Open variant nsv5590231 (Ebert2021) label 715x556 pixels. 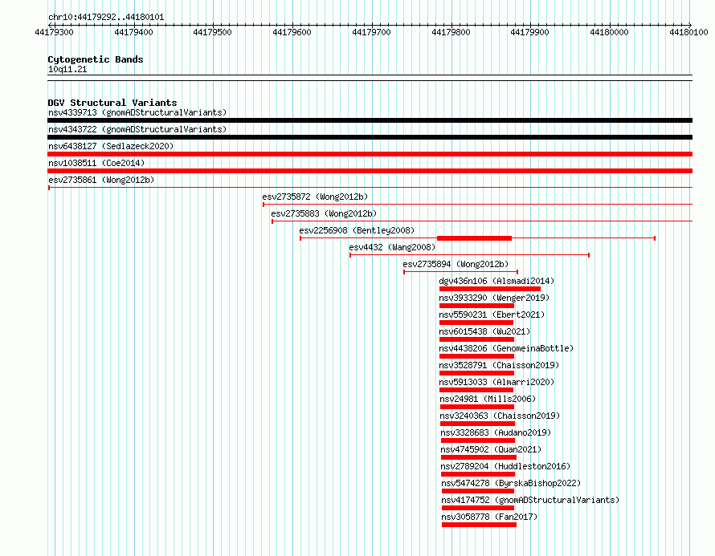(x=492, y=315)
